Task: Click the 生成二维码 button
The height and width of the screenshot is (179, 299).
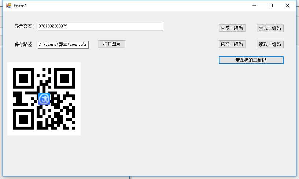Action: pyautogui.click(x=270, y=29)
